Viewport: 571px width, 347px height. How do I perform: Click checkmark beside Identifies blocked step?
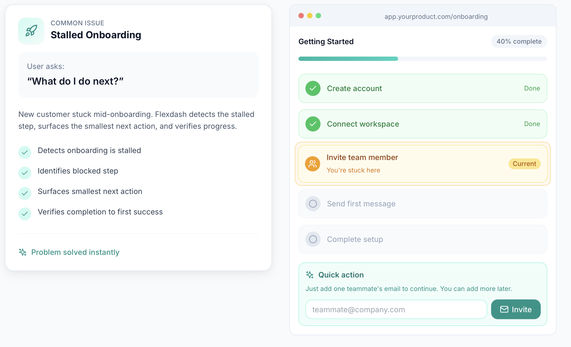pos(25,173)
